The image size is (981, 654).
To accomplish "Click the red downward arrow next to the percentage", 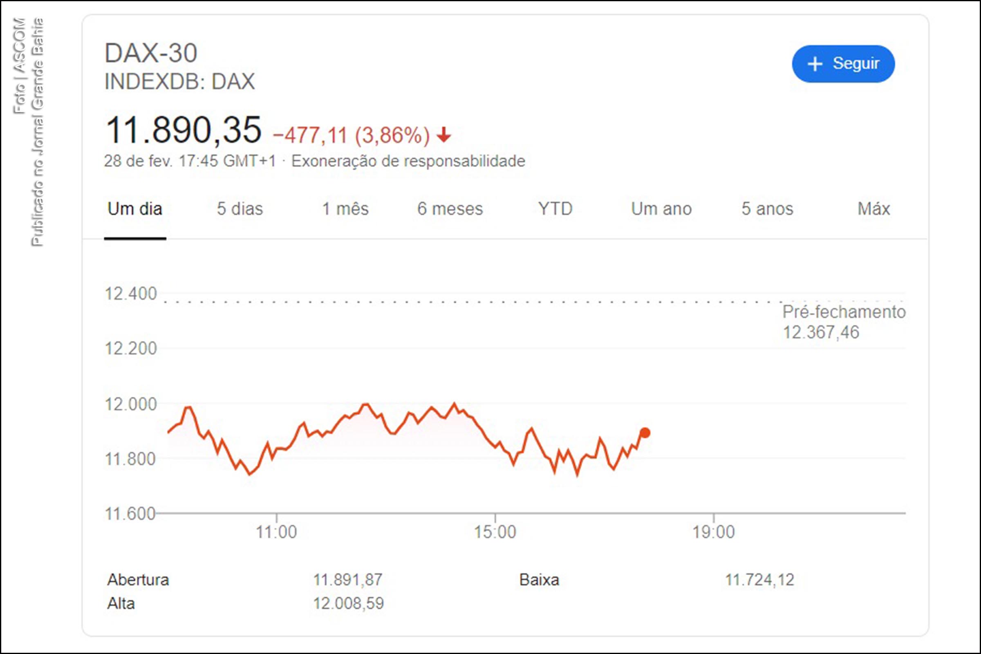I will pyautogui.click(x=443, y=135).
